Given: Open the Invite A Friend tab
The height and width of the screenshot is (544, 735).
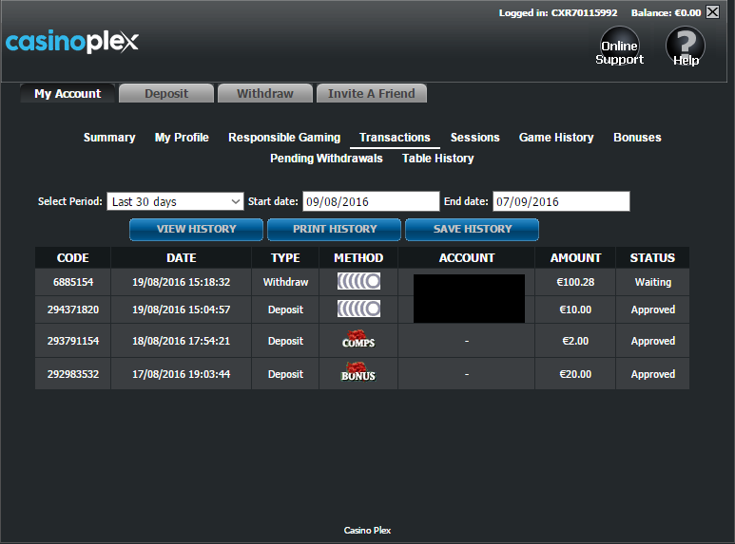Looking at the screenshot, I should click(371, 94).
